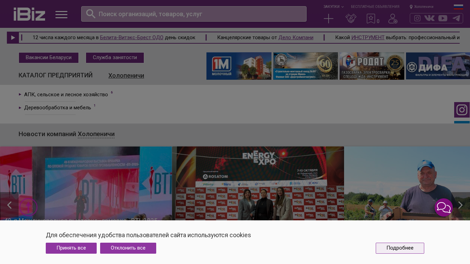This screenshot has width=470, height=264.
Task: Click Холопеничи in Новости компаний heading
Action: point(96,134)
